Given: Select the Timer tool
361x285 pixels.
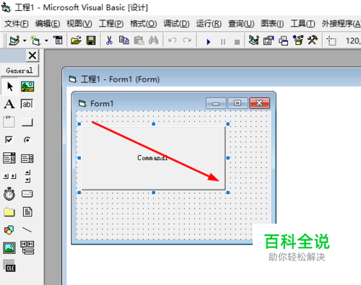Looking at the screenshot, I should (x=9, y=194).
